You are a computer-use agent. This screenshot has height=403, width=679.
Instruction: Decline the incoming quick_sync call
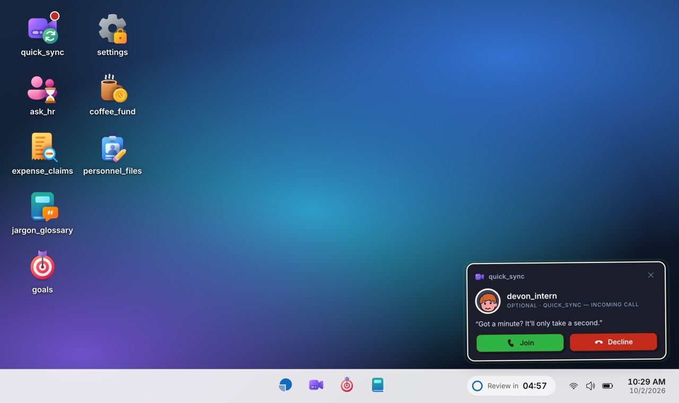coord(613,342)
